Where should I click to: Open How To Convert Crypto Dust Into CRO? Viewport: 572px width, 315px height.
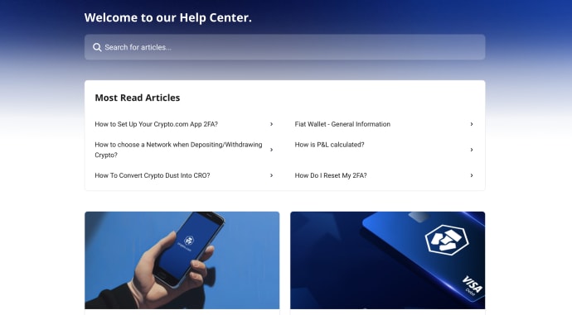[153, 175]
